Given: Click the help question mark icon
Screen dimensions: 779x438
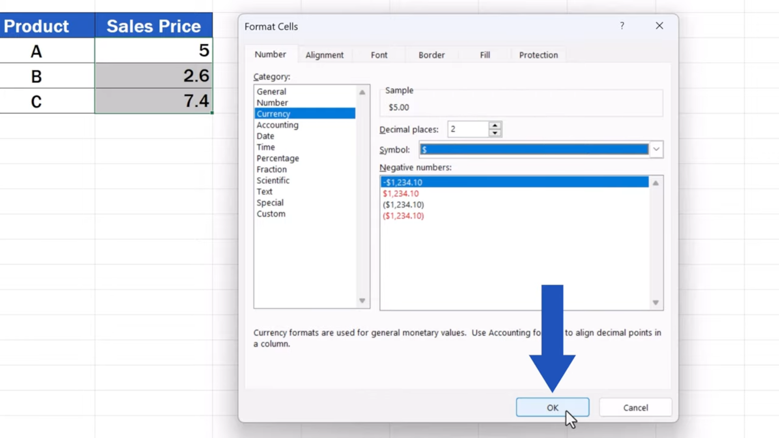Looking at the screenshot, I should coord(622,26).
